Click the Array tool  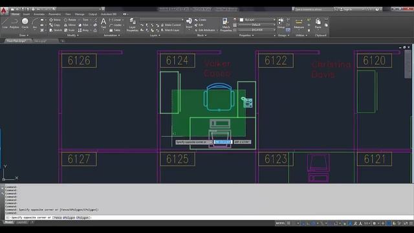point(83,30)
